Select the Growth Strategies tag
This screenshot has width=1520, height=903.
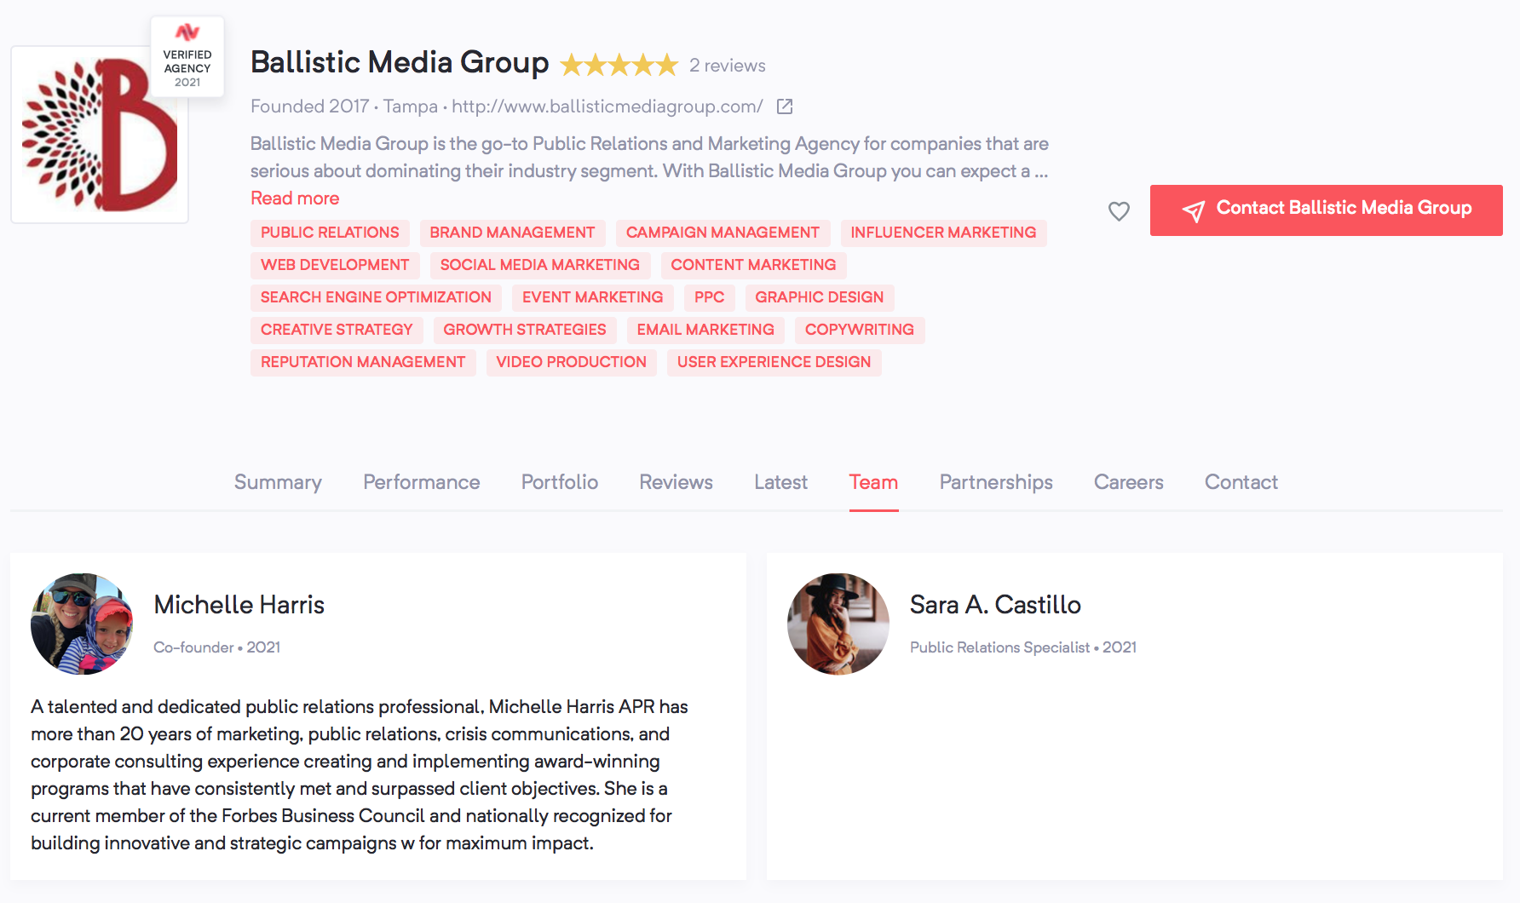click(525, 330)
